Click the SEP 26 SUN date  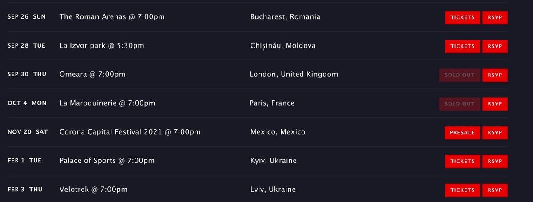[27, 17]
